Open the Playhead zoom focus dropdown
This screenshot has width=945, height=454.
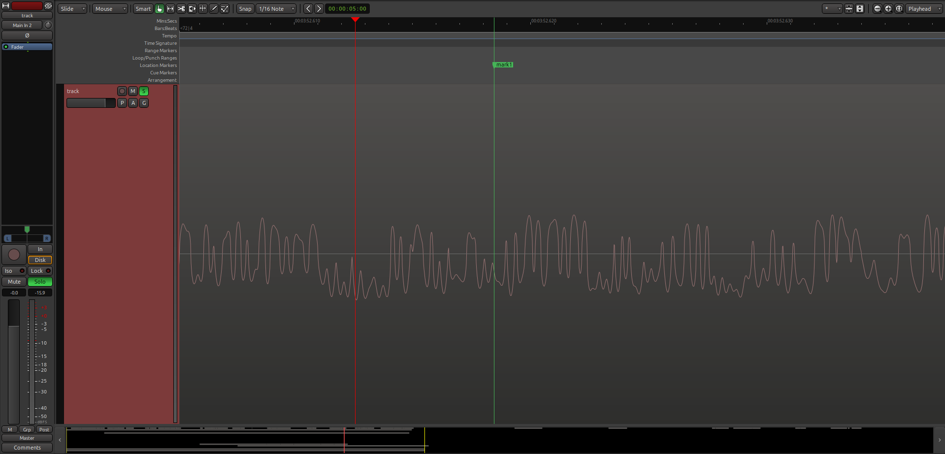924,9
